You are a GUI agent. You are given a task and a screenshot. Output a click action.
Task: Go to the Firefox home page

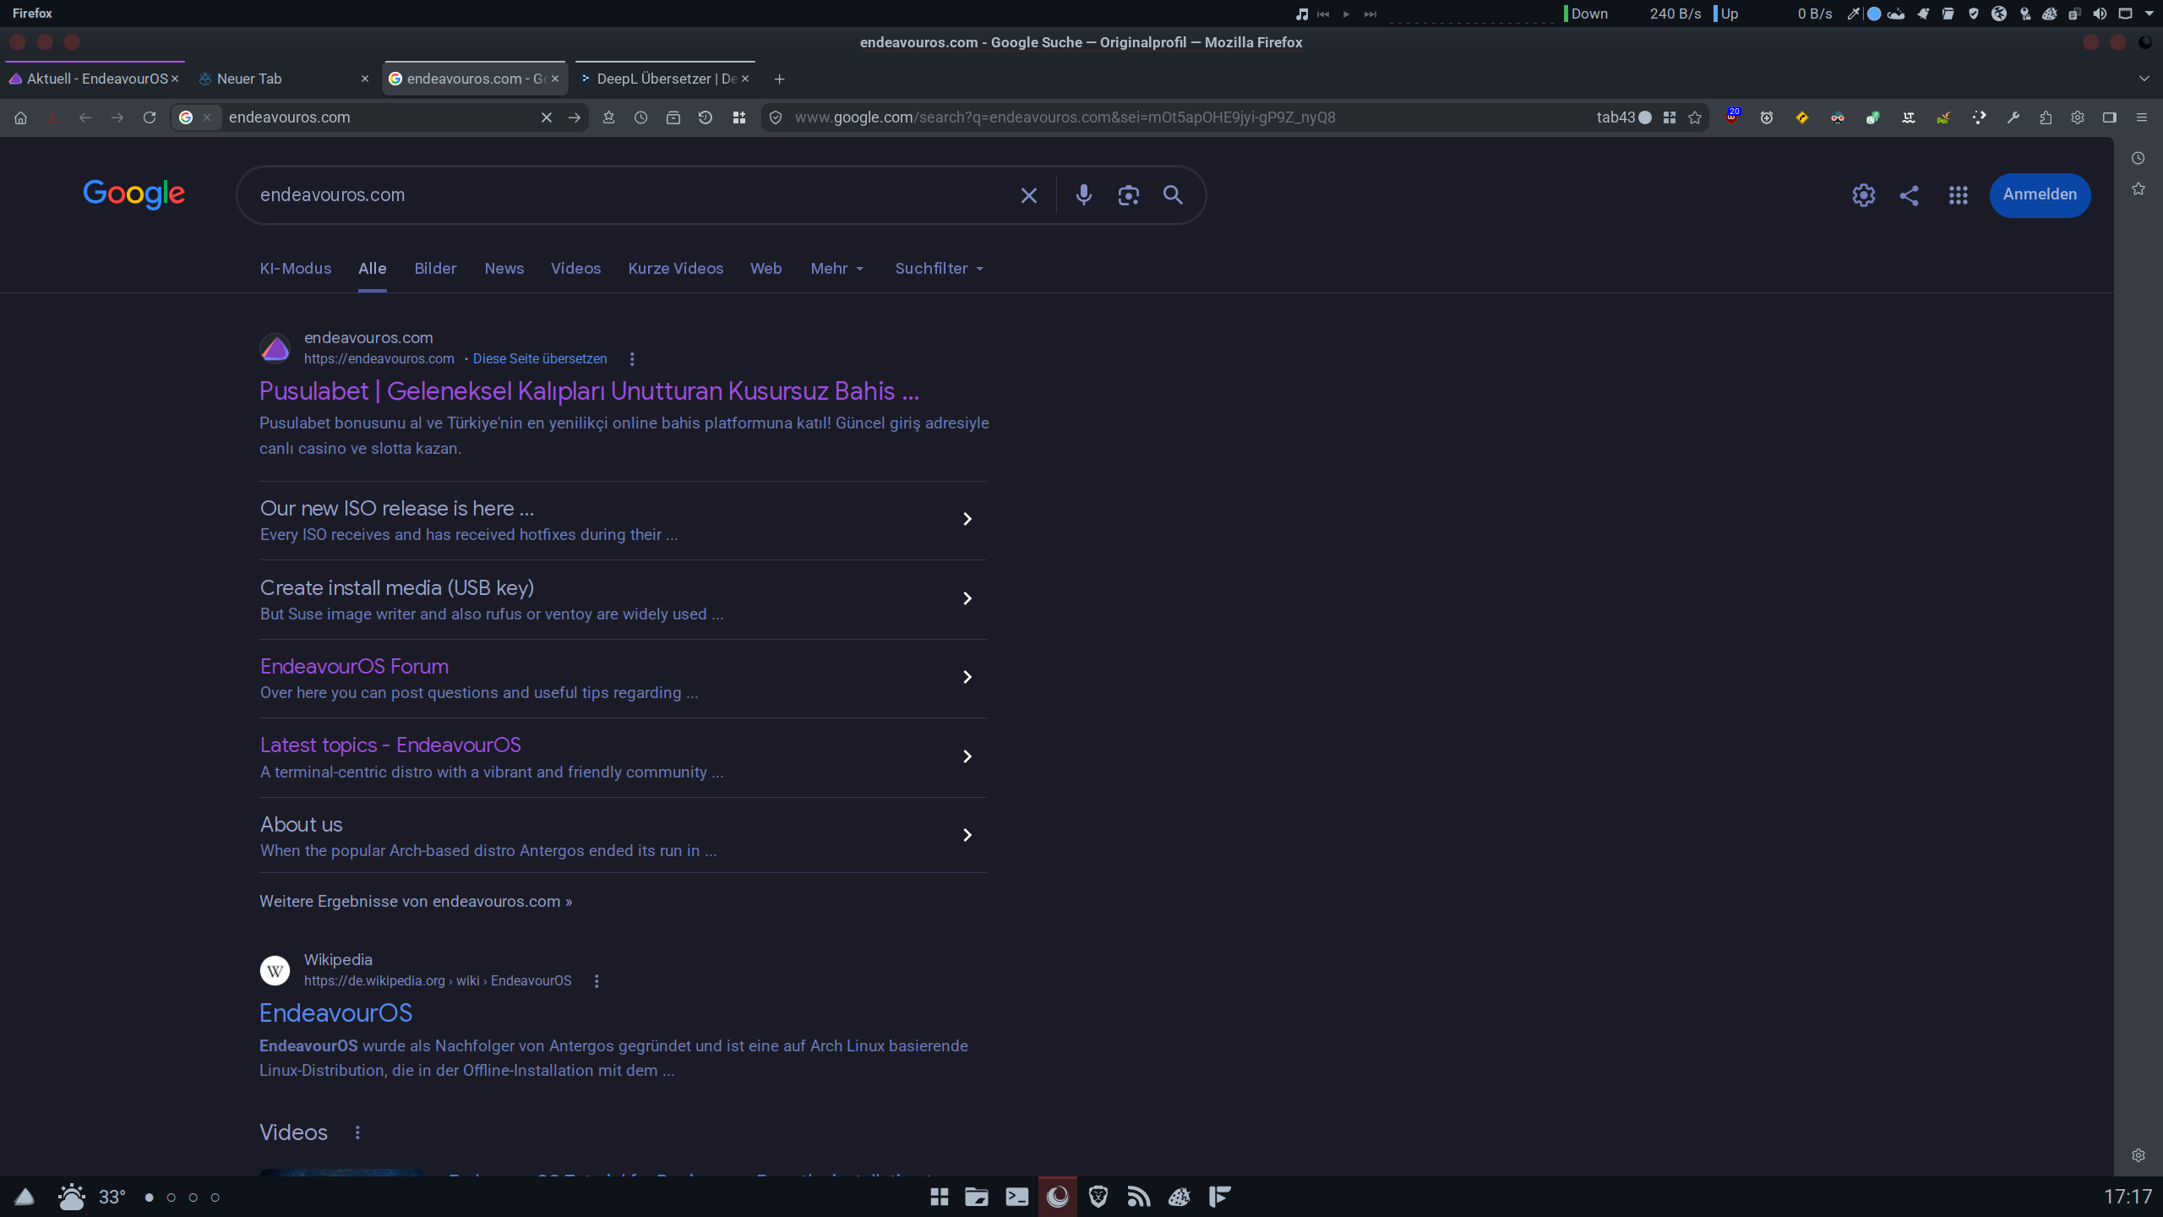[21, 117]
